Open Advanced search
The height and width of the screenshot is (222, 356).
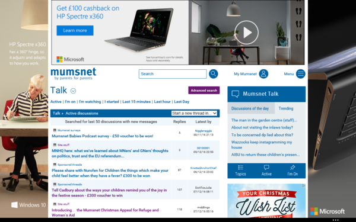[204, 91]
